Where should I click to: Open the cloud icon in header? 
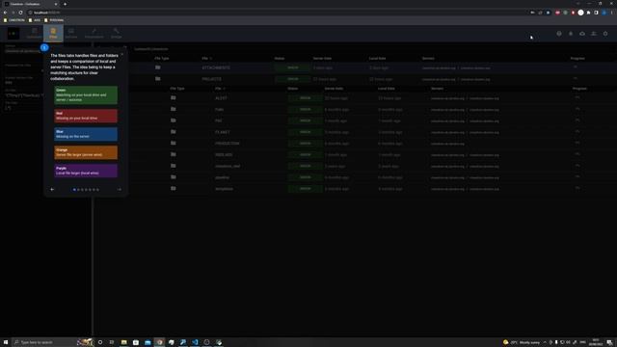[x=582, y=34]
